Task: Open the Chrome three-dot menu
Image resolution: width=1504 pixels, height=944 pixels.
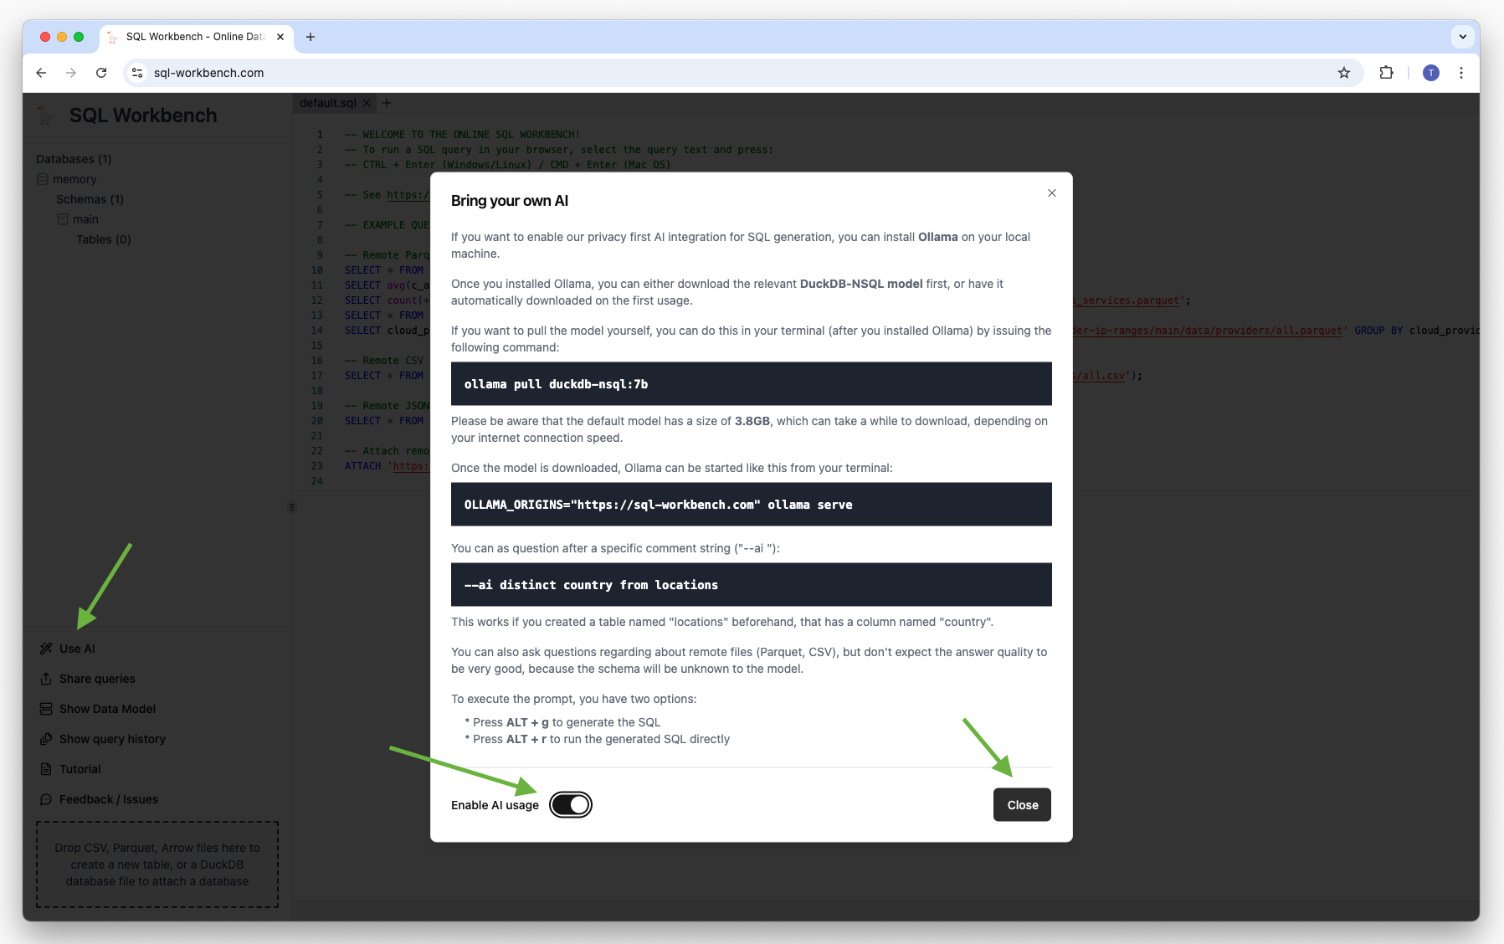Action: click(x=1461, y=73)
